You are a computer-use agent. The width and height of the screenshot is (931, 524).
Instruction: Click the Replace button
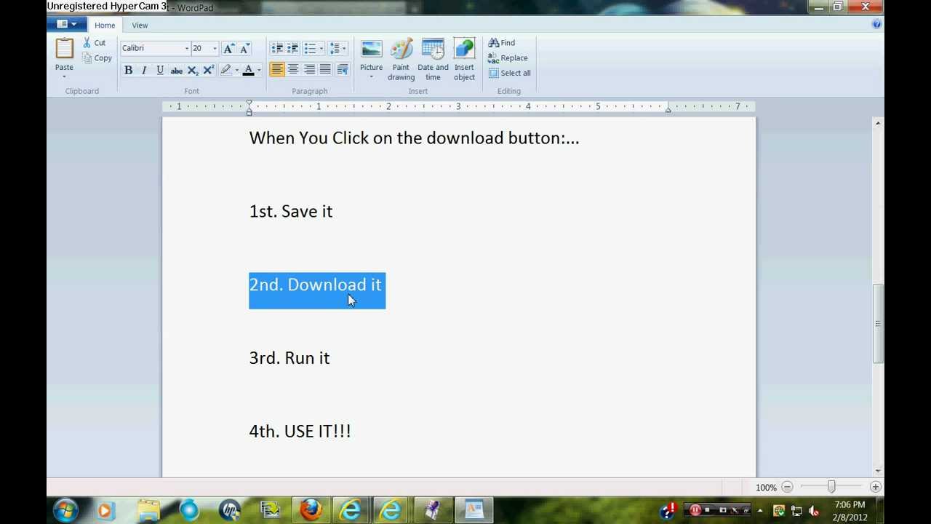tap(508, 58)
